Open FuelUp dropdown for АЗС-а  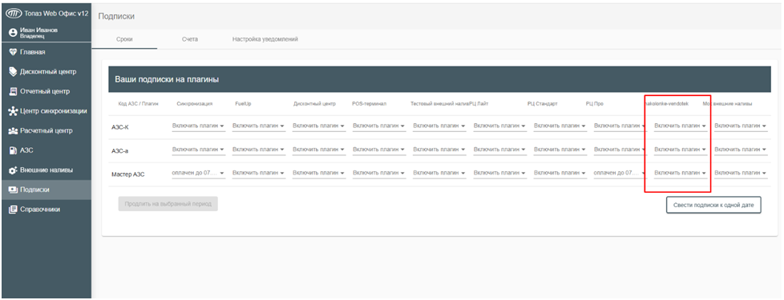pos(259,150)
